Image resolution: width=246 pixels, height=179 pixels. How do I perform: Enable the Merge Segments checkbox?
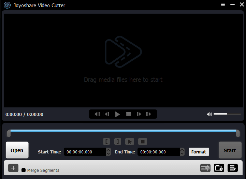24,170
